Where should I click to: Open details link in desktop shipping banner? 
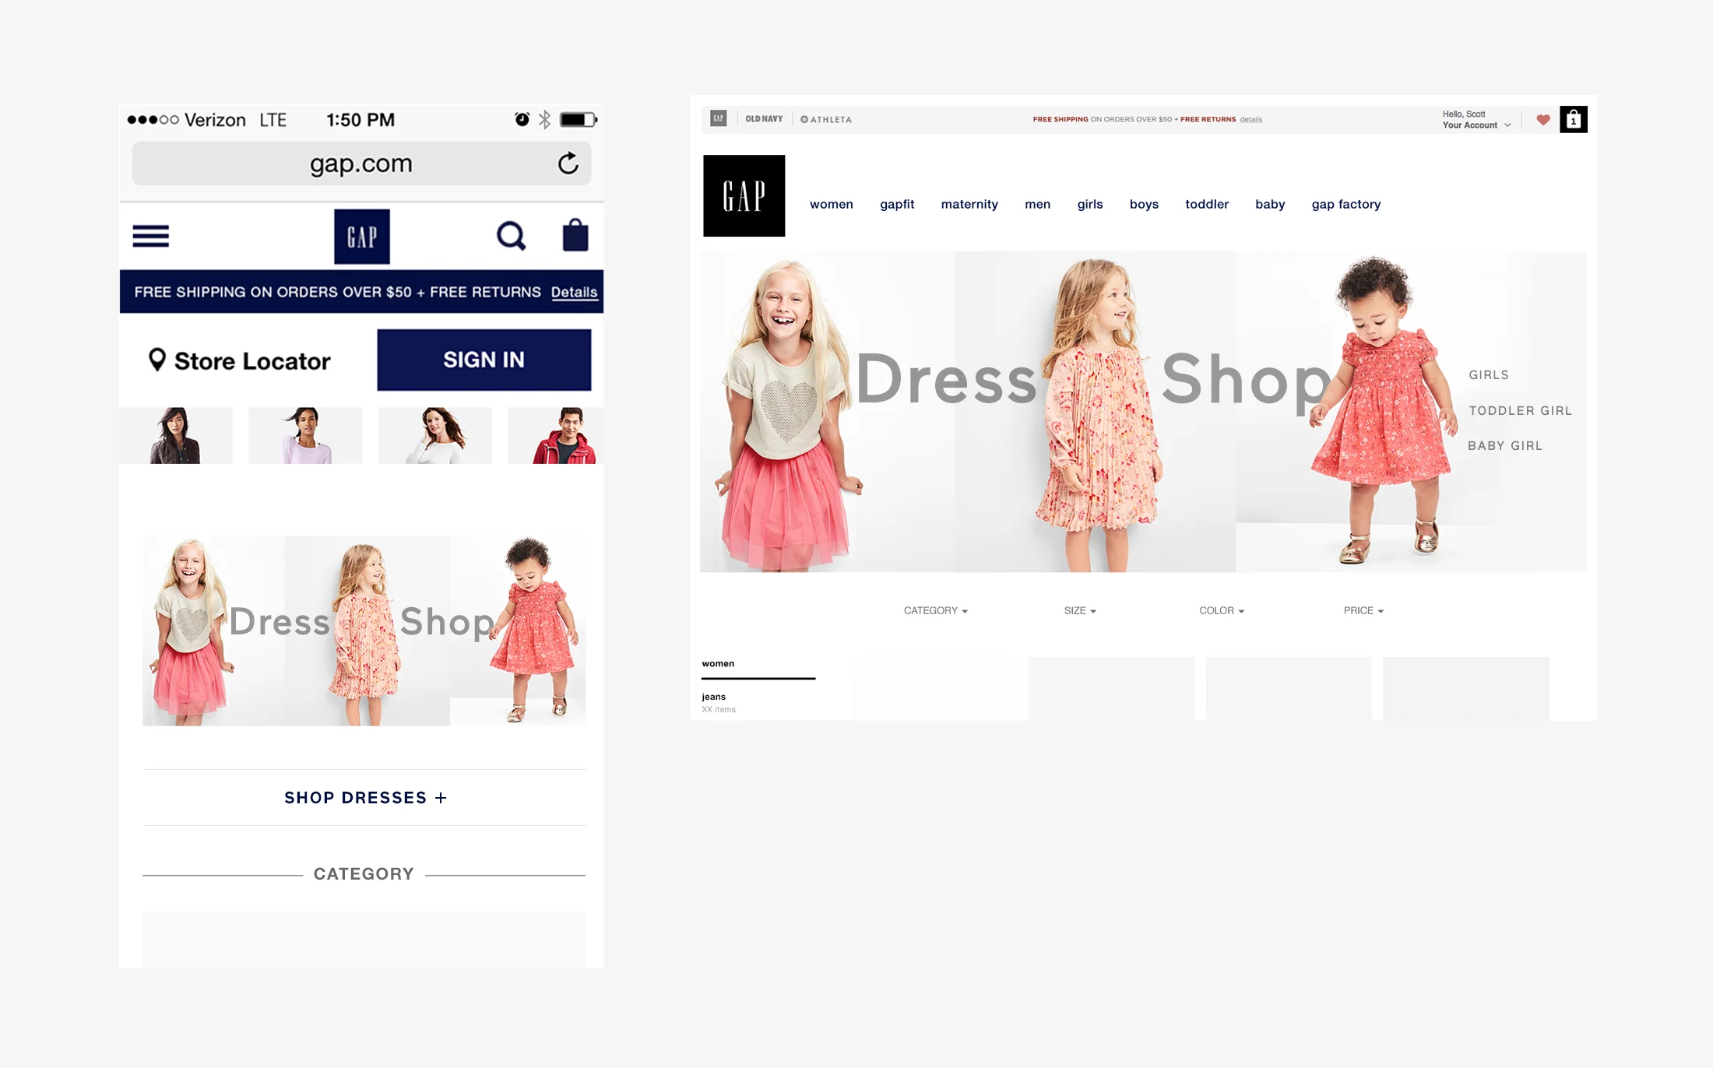tap(1250, 120)
